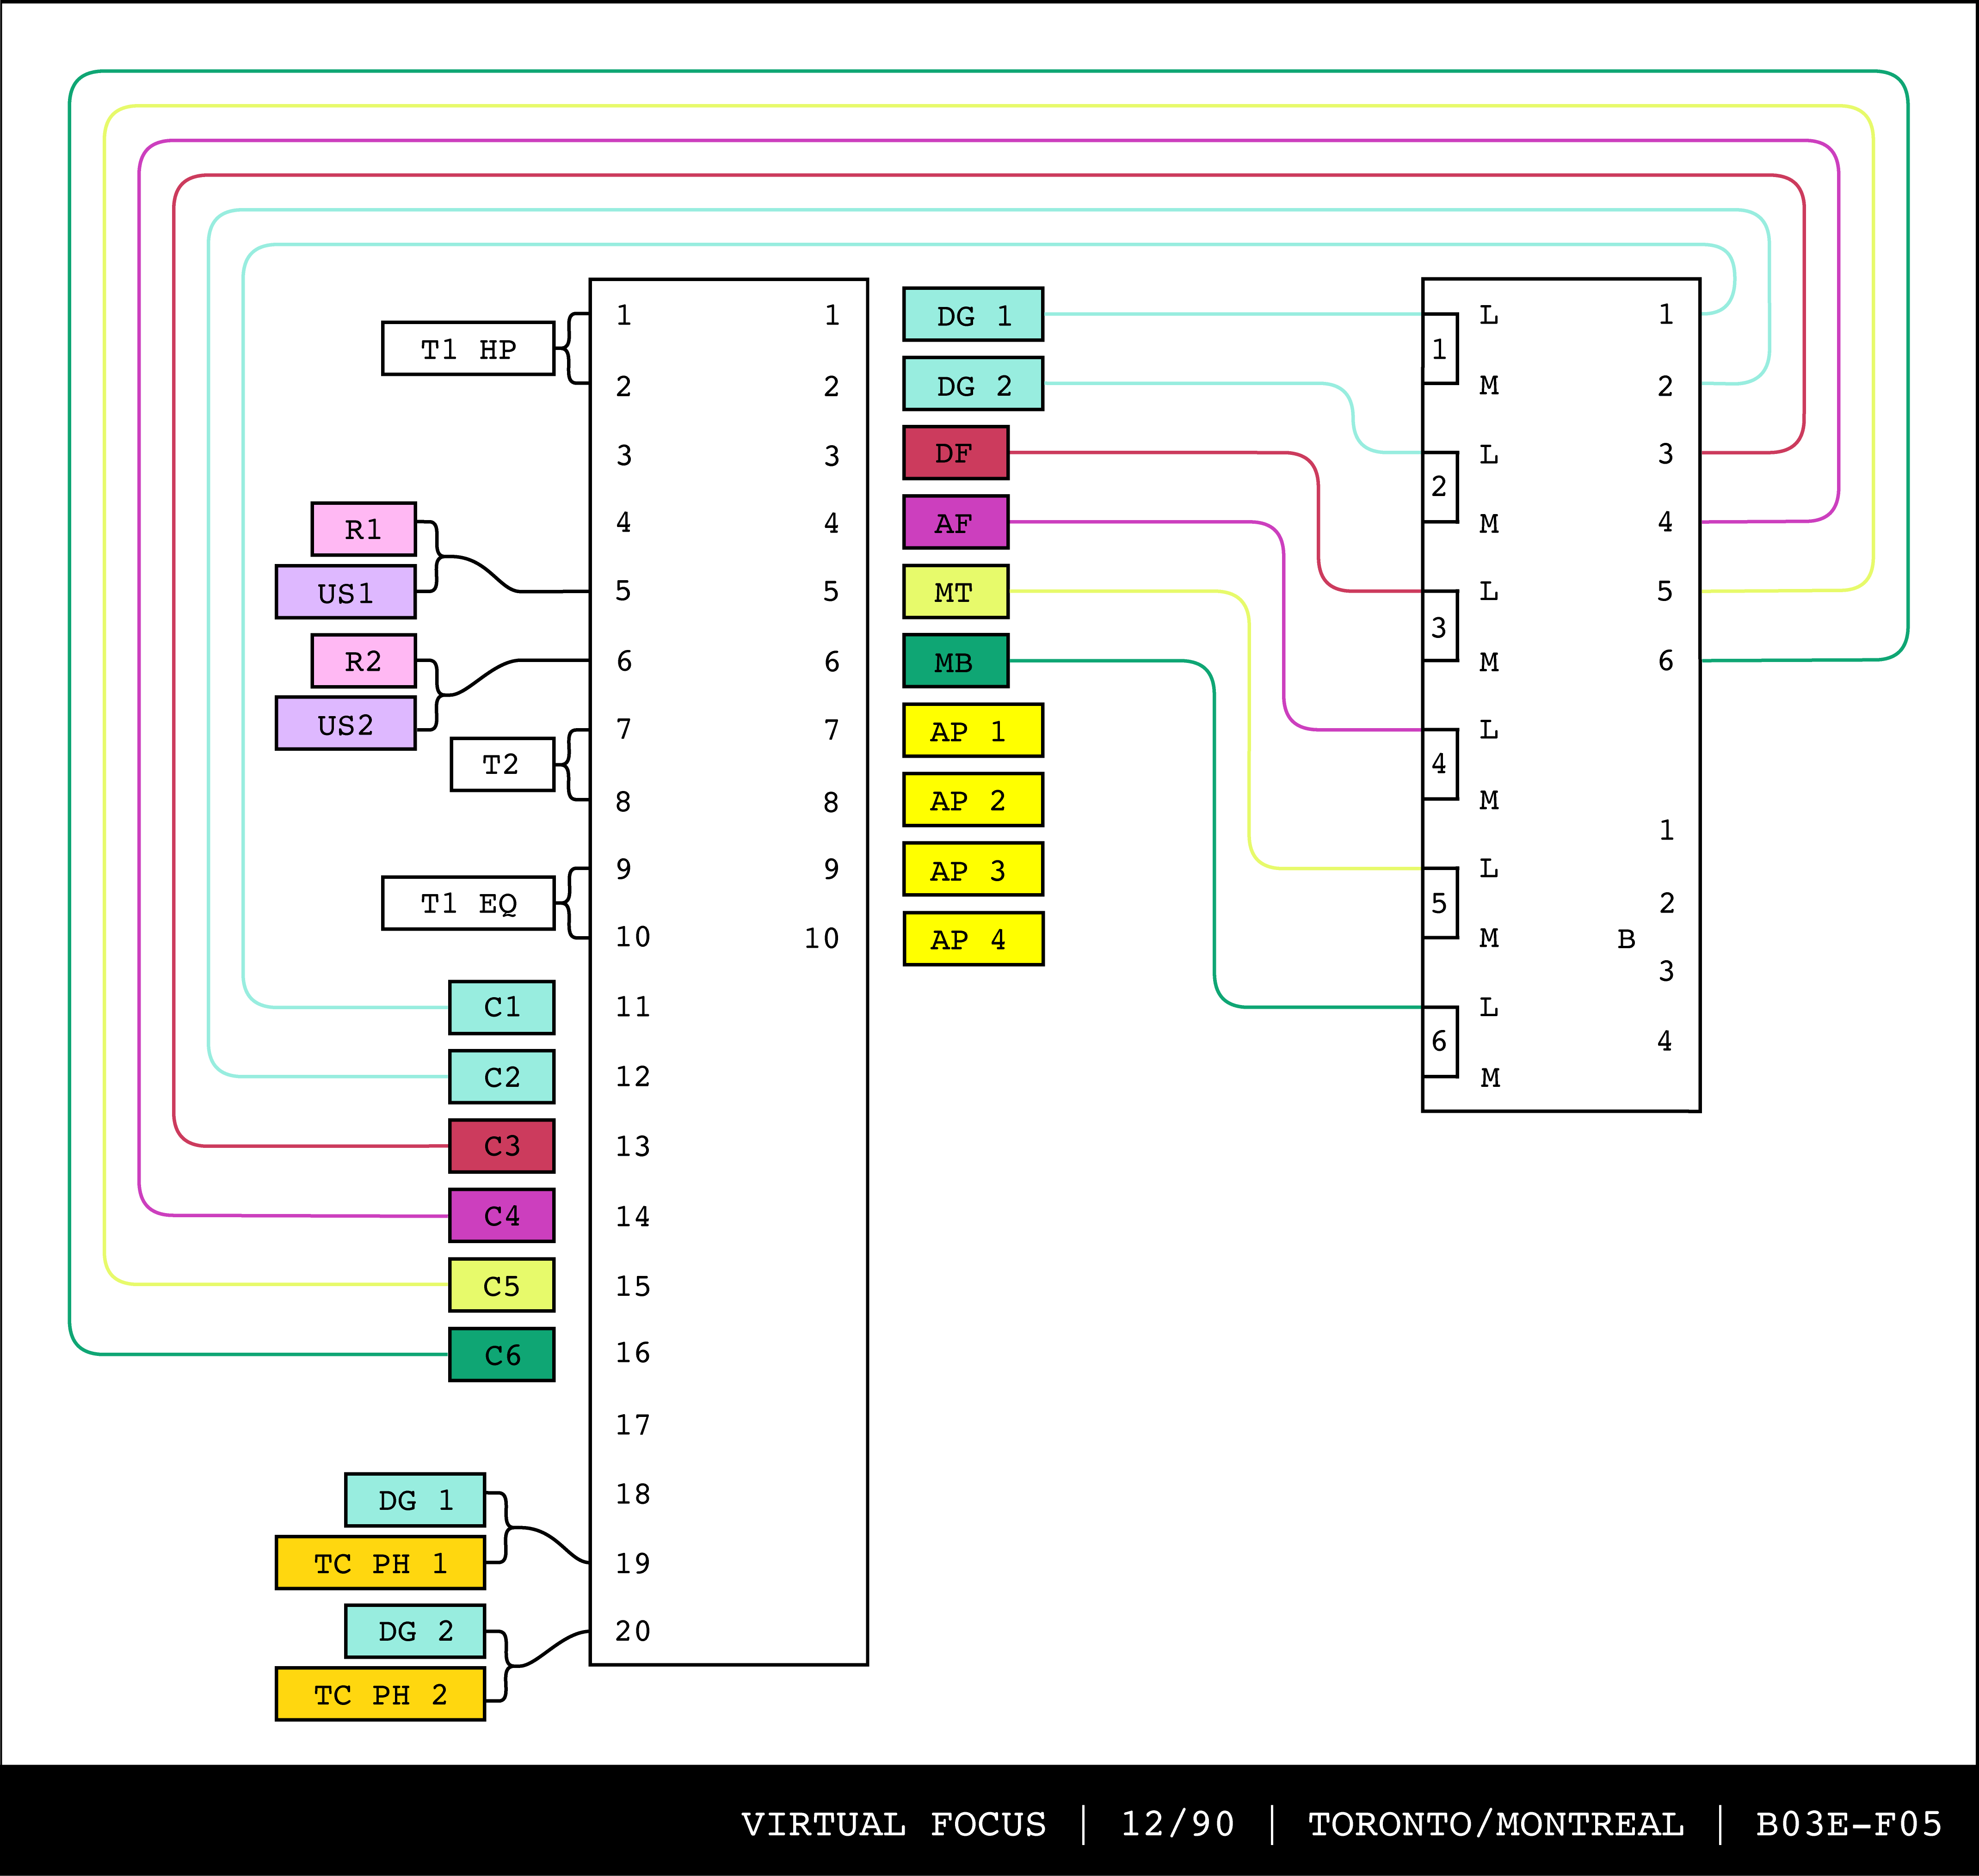Select bracket box numbered 4 on right panel
Viewport: 1979px width, 1876px height.
coord(1440,764)
